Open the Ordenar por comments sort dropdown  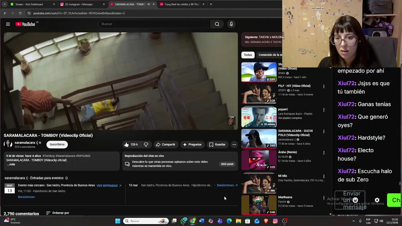(57, 213)
